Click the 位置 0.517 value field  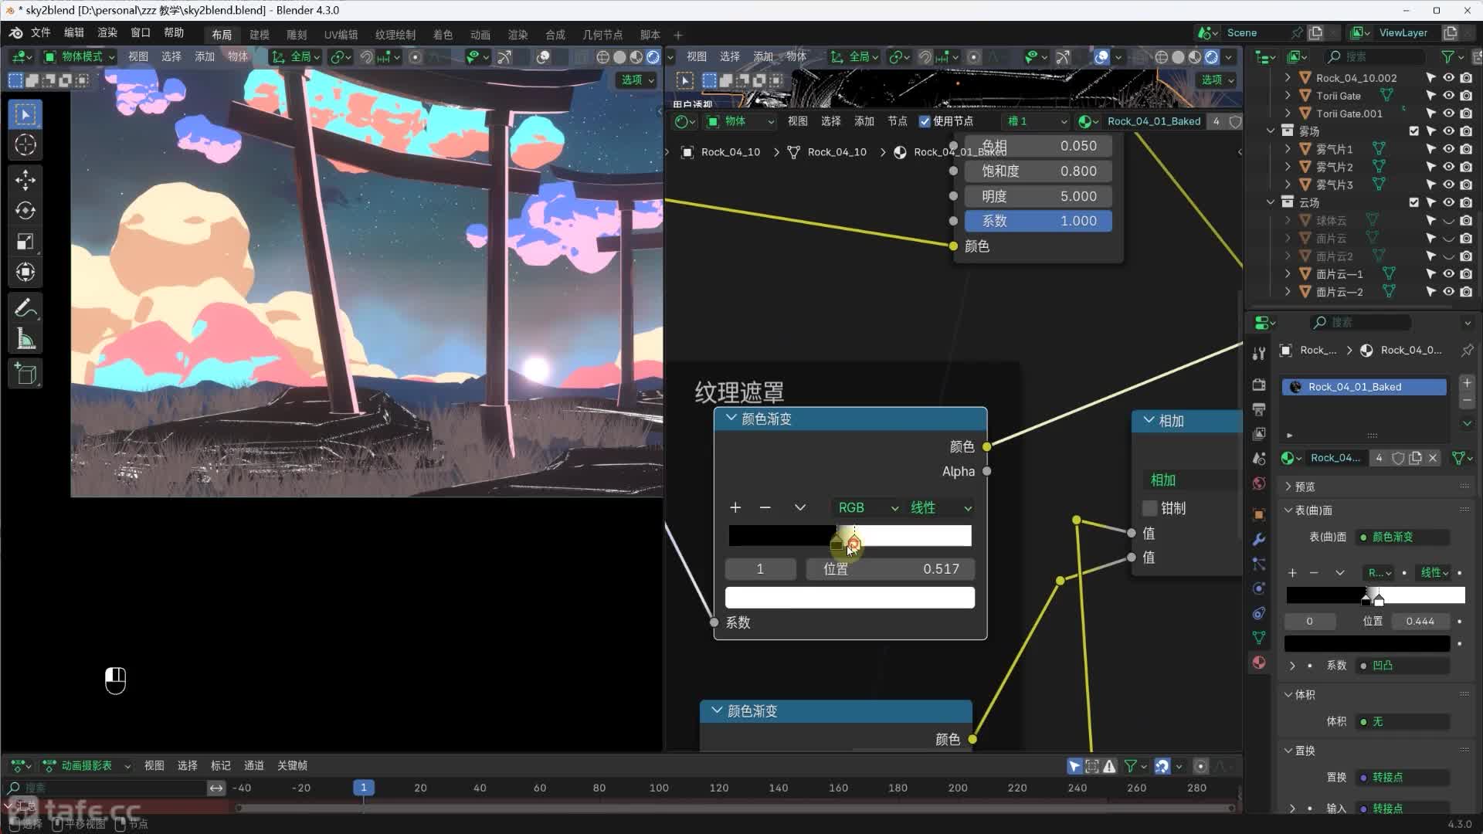pos(890,569)
